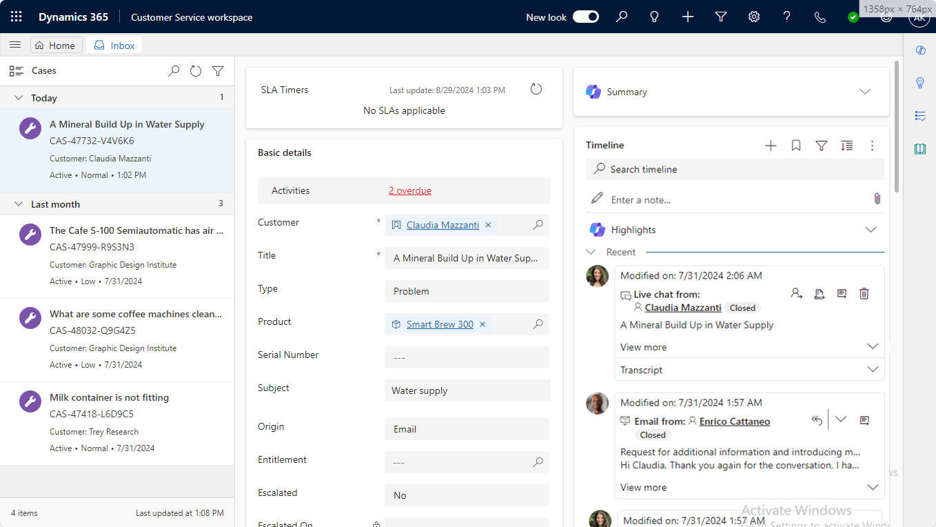
Task: Select the Inbox tab
Action: click(114, 46)
